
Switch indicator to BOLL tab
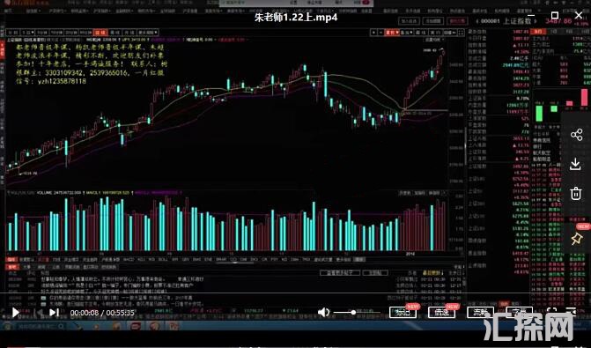point(163,260)
